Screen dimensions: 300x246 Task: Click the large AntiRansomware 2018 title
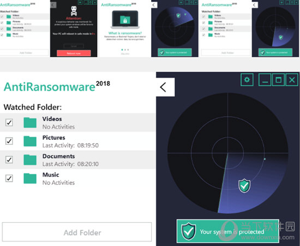pyautogui.click(x=57, y=86)
